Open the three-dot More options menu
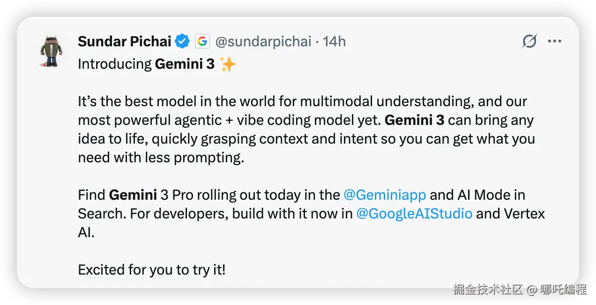596x305 pixels. pyautogui.click(x=554, y=42)
